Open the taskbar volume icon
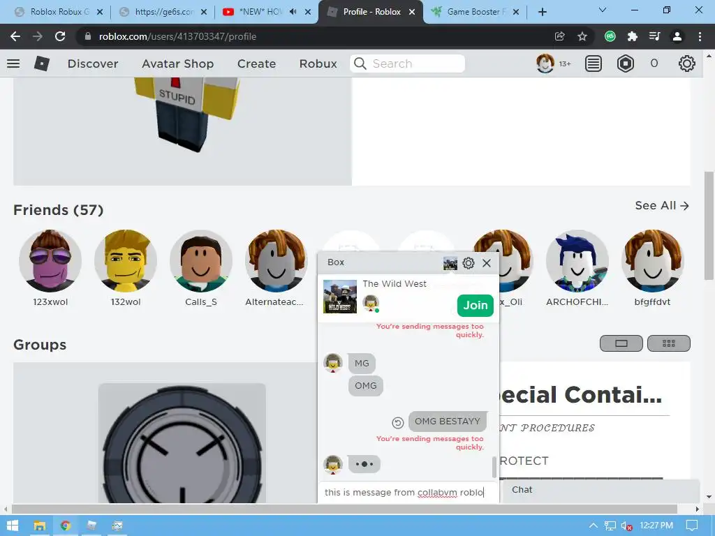This screenshot has height=536, width=715. 626,526
